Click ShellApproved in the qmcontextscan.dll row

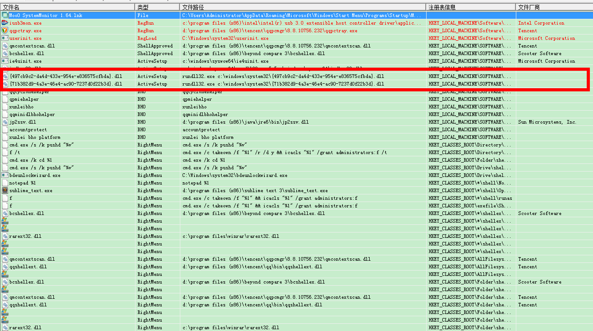pyautogui.click(x=155, y=46)
